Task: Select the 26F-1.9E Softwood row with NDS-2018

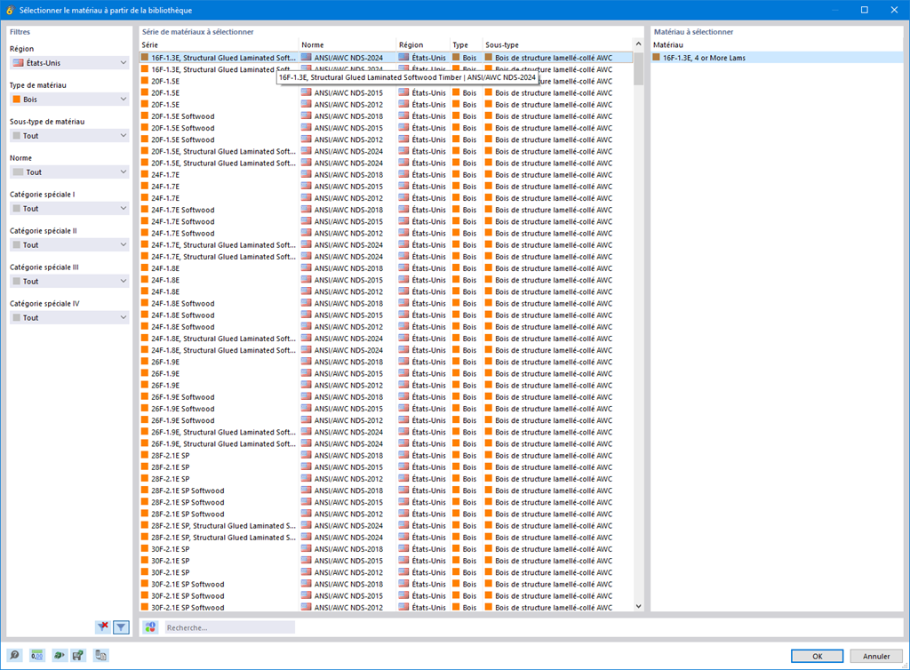Action: pyautogui.click(x=386, y=397)
